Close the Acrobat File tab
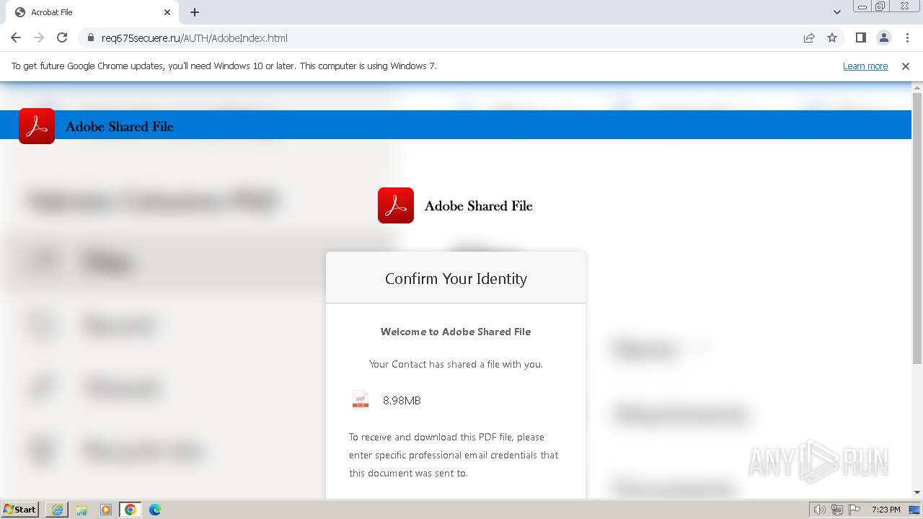This screenshot has height=519, width=923. pos(167,12)
